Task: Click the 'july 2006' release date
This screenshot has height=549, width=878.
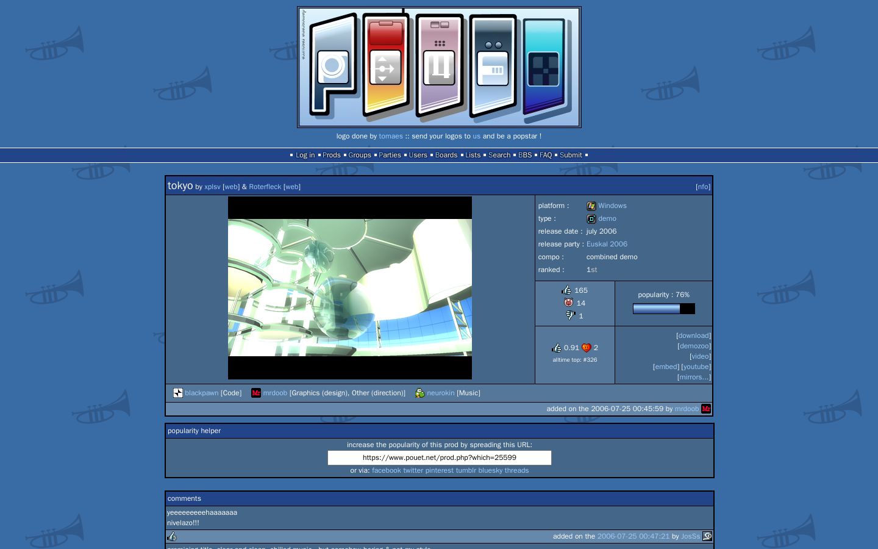Action: (x=602, y=231)
